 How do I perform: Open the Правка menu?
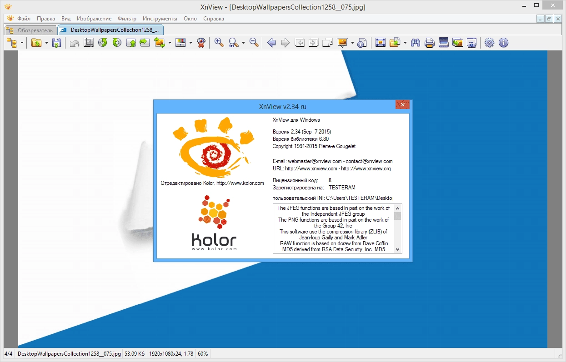click(x=46, y=19)
